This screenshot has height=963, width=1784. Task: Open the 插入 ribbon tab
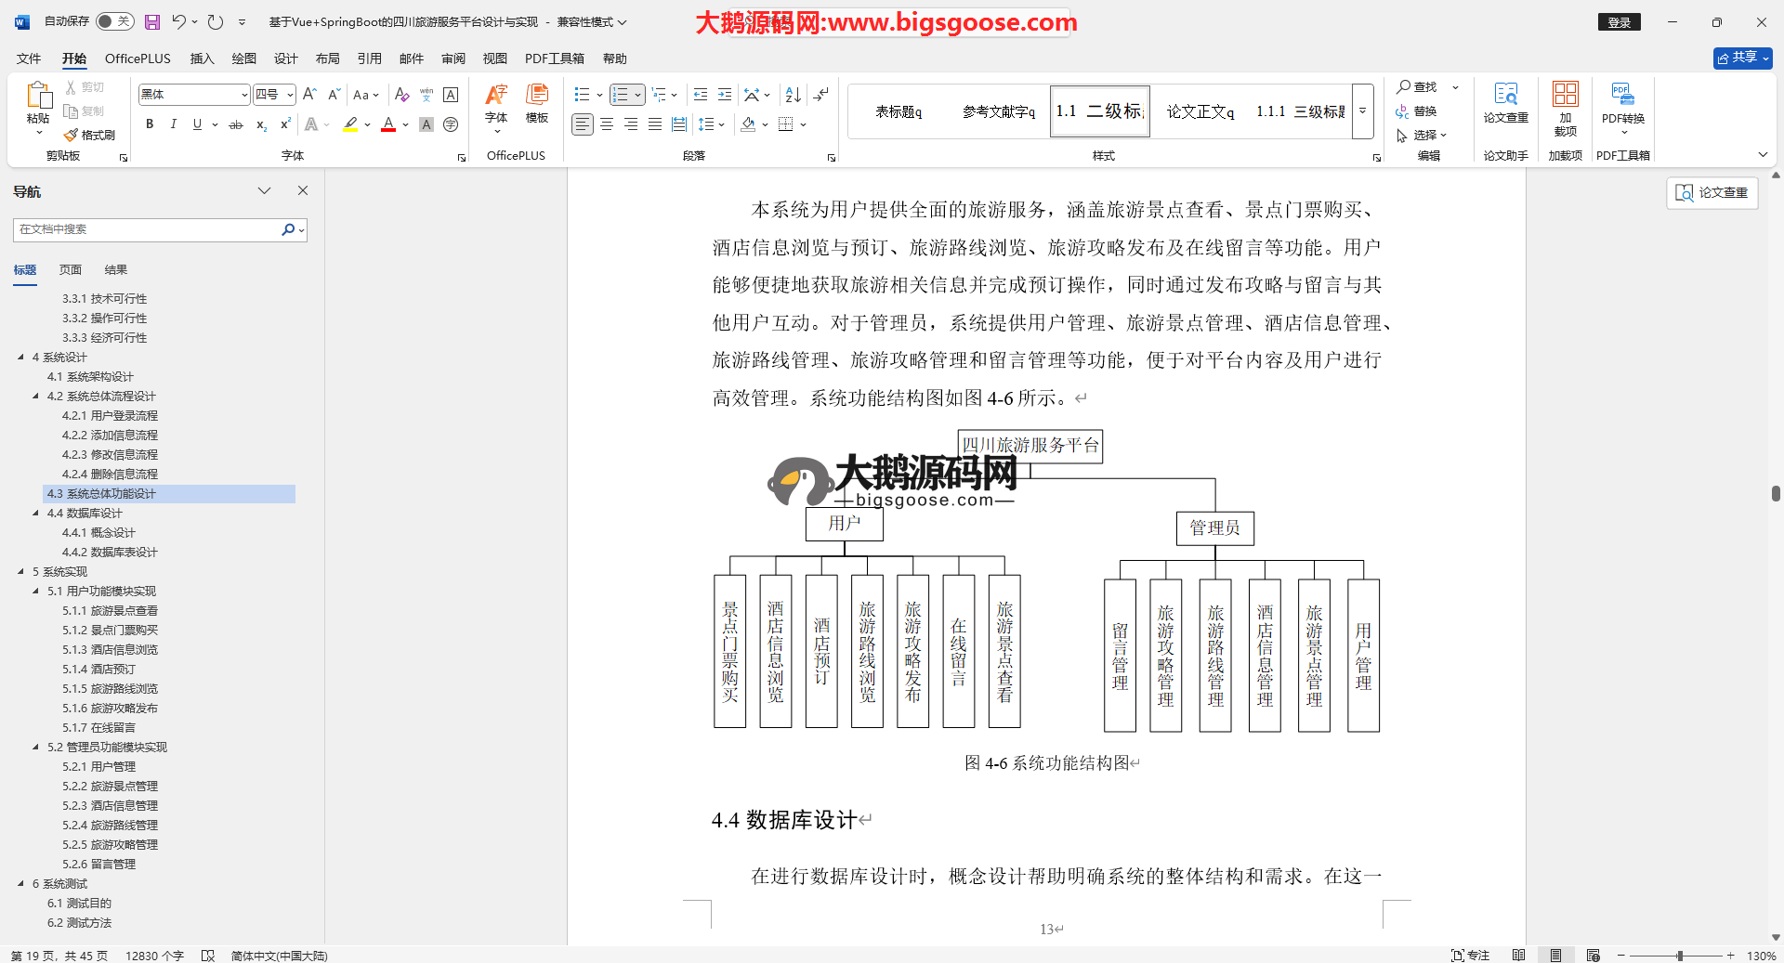coord(202,59)
